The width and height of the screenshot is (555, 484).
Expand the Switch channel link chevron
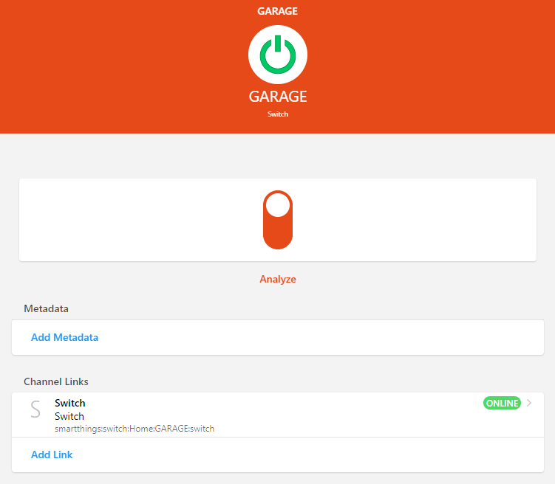coord(529,403)
